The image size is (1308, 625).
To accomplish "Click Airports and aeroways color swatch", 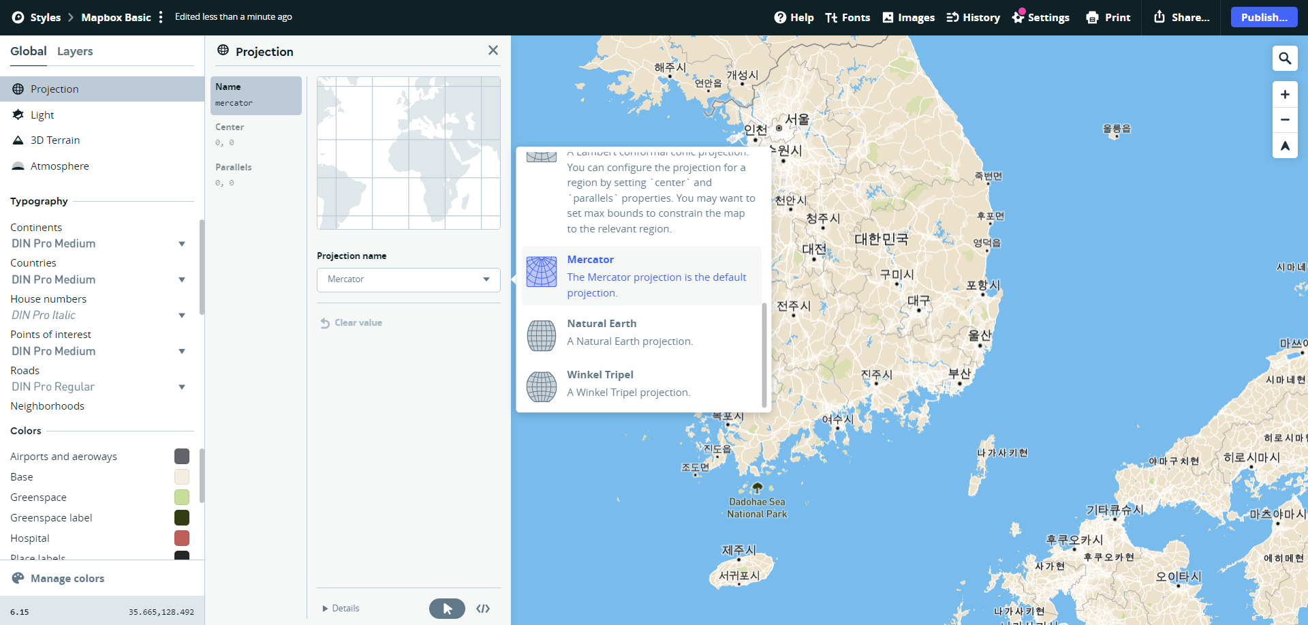I will 182,457.
